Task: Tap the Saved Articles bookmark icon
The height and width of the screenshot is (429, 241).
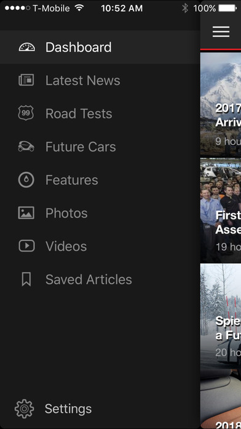Action: [x=26, y=279]
